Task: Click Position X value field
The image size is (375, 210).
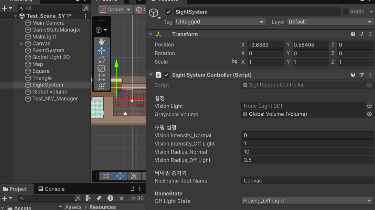Action: [265, 45]
